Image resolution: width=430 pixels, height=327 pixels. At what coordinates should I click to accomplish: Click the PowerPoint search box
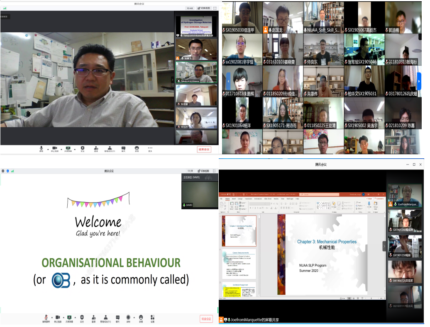coord(319,194)
